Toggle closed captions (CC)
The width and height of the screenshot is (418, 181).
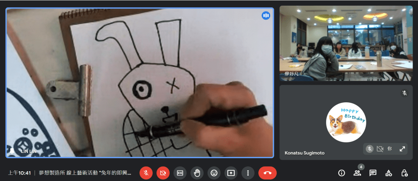(x=180, y=173)
